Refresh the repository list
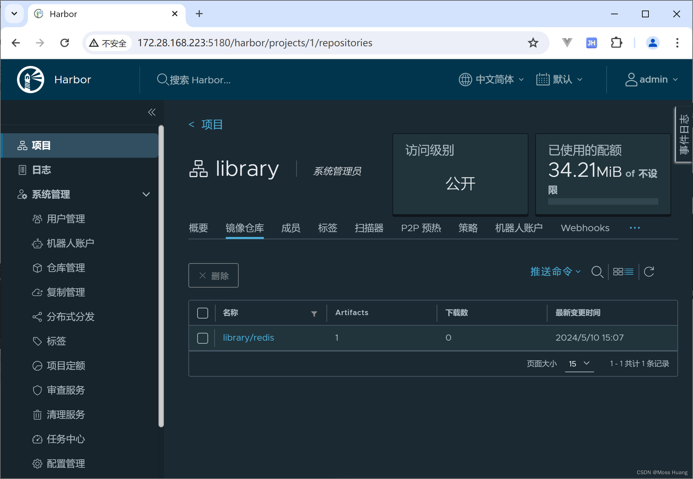 coord(649,272)
